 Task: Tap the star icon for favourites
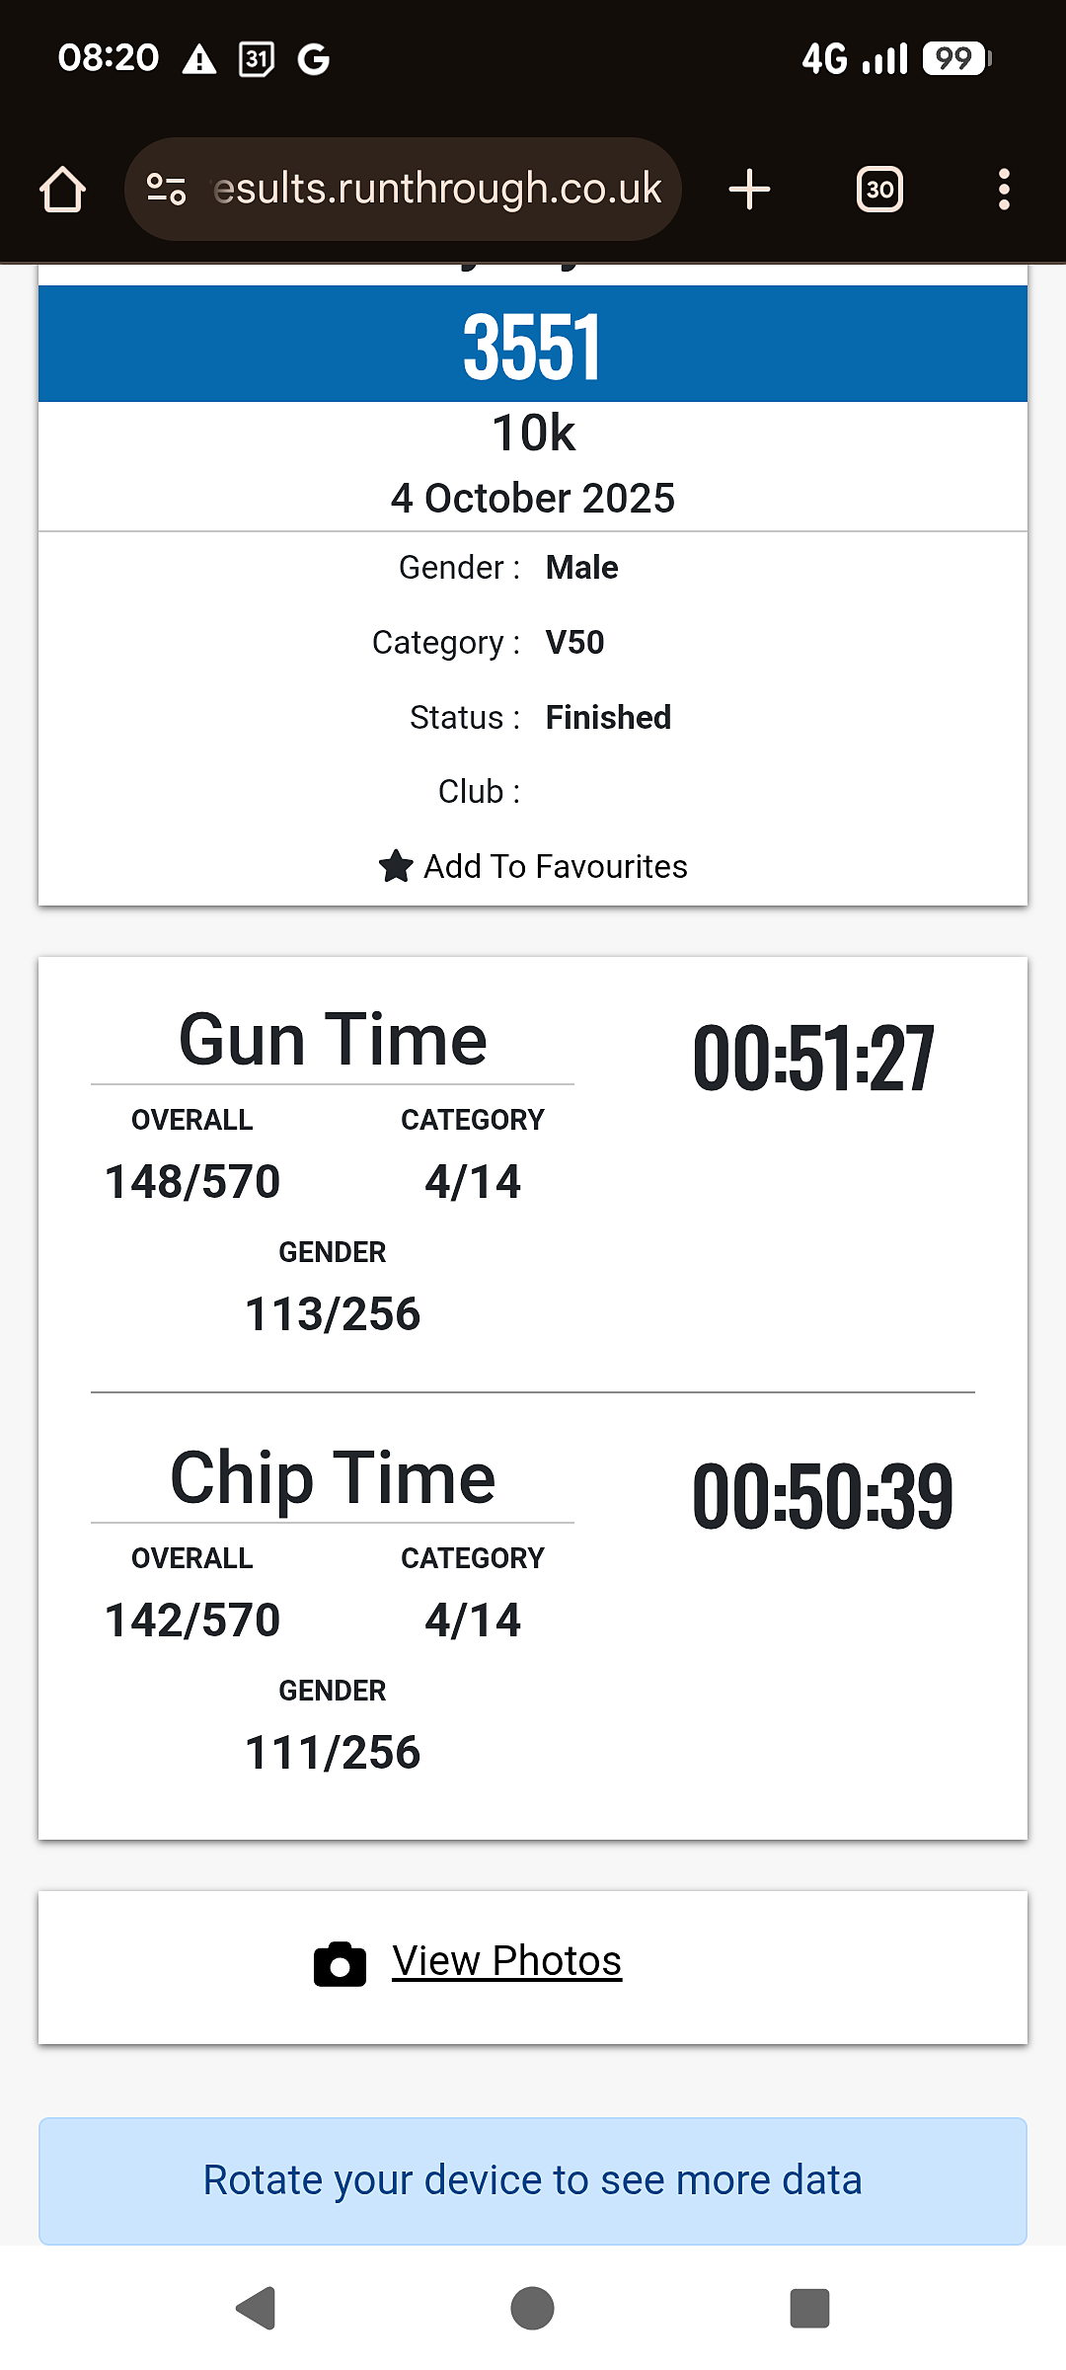click(396, 866)
